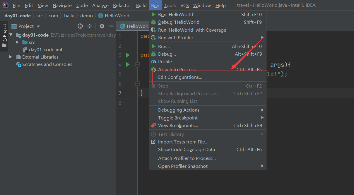Hide the Project panel with minus icon

(x=111, y=26)
